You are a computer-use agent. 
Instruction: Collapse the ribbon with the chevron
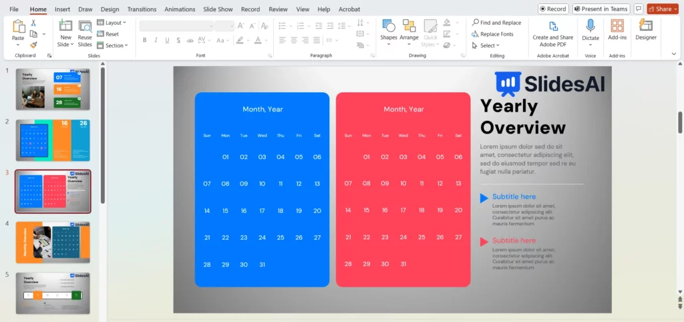tap(674, 54)
